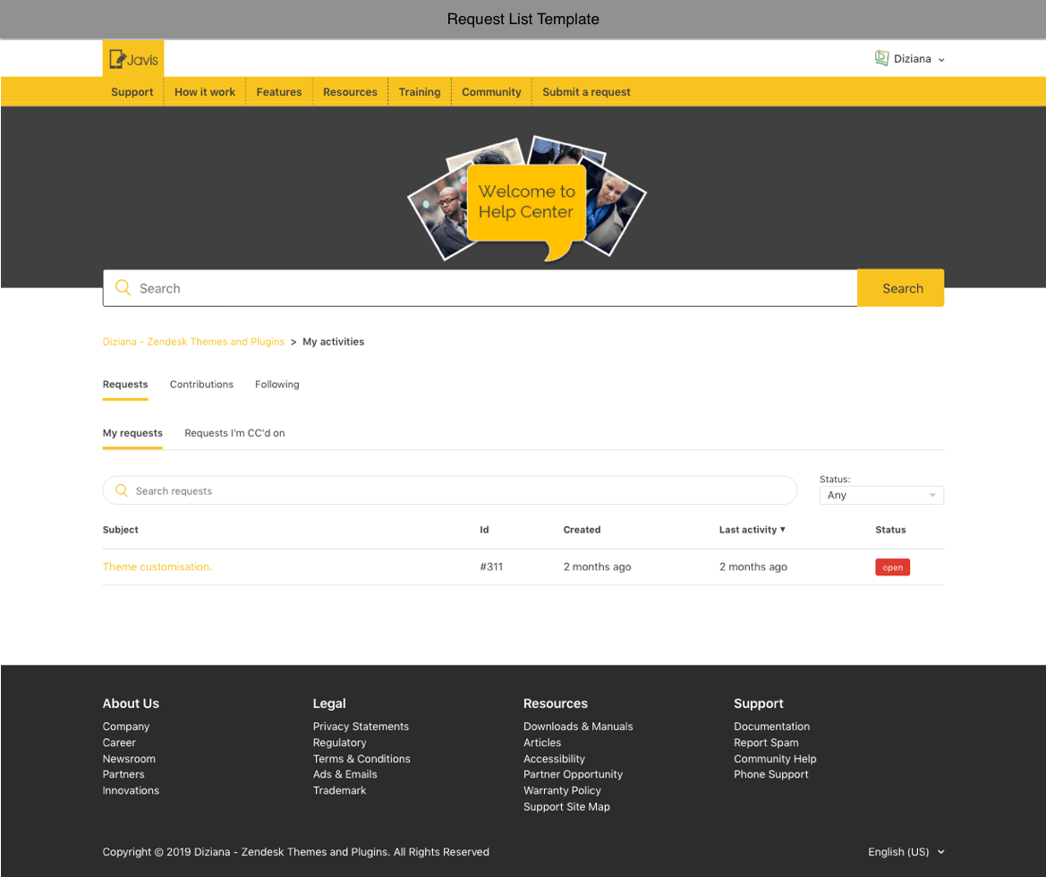Open the English (US) language selector
1046x877 pixels.
906,852
